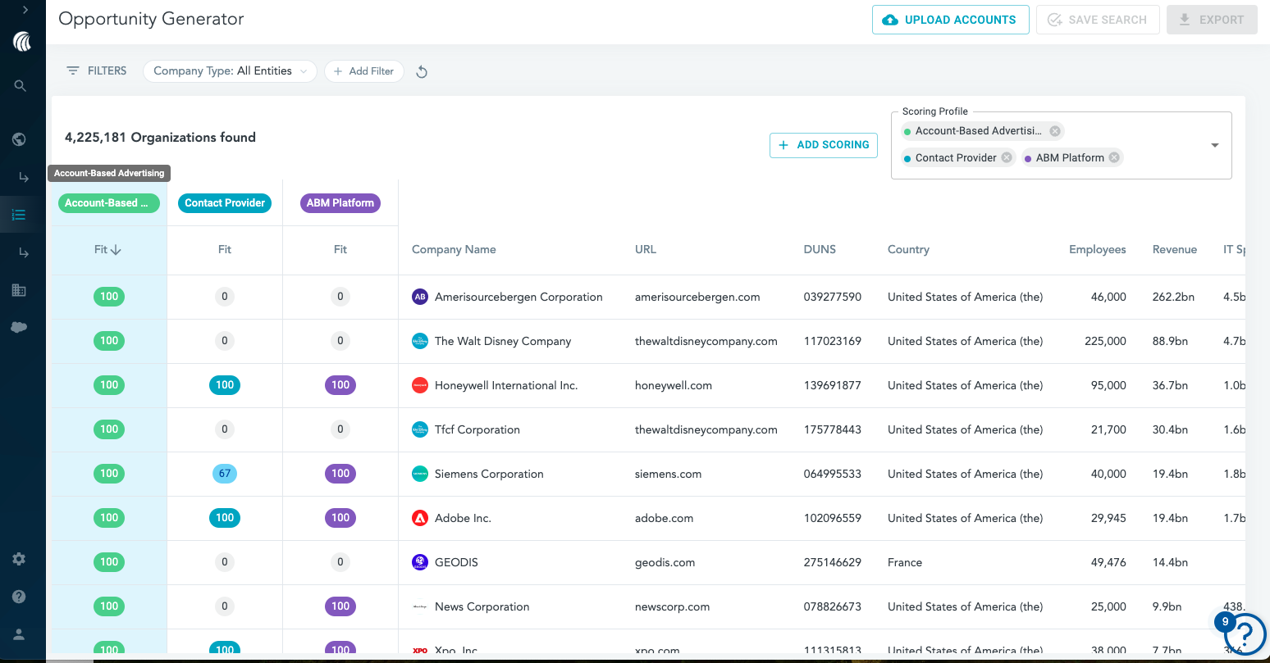Click the Upload Accounts button

pyautogui.click(x=950, y=20)
